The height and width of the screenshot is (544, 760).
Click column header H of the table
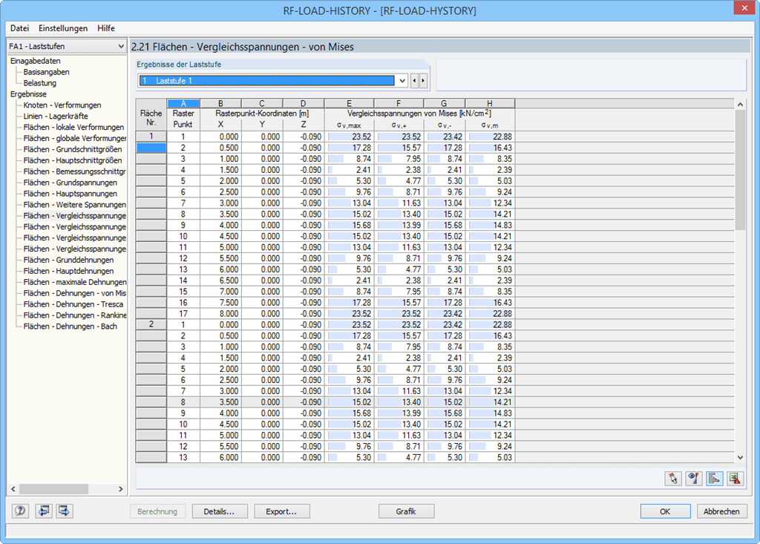pyautogui.click(x=490, y=103)
